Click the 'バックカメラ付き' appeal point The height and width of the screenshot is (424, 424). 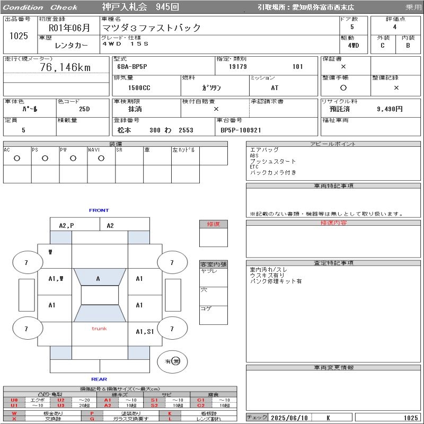pos(273,173)
